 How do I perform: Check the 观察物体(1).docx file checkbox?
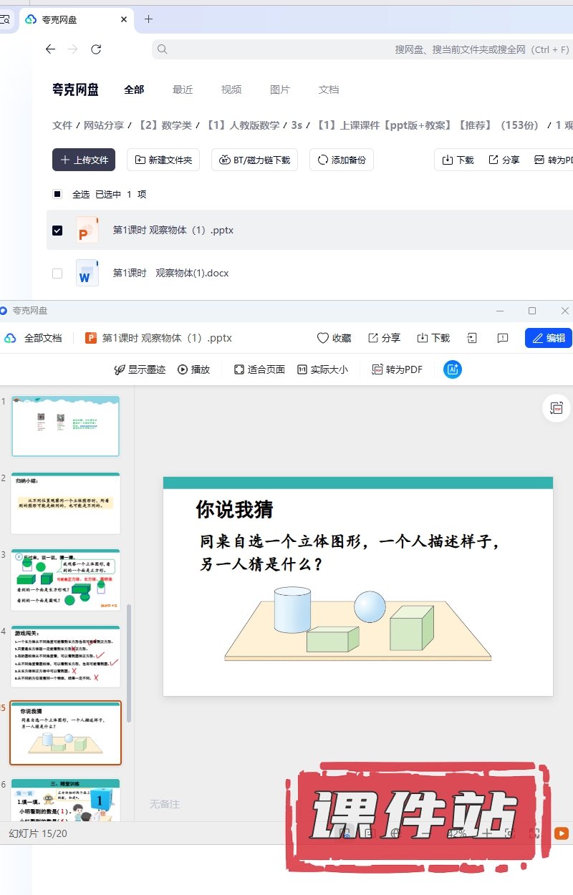57,274
